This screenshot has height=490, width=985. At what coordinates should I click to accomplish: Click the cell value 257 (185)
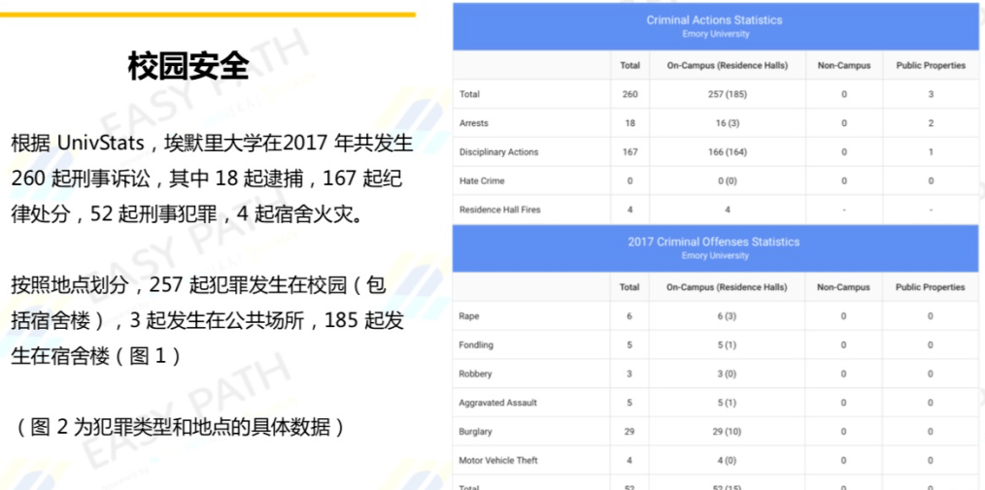point(727,94)
